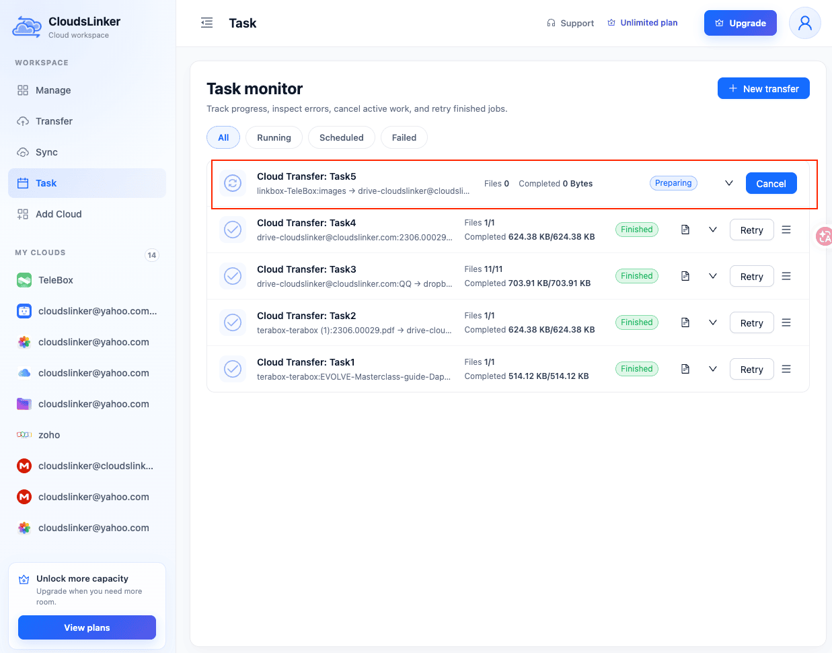832x653 pixels.
Task: Click the Cloud Transfer: Task3 title
Action: pos(307,269)
